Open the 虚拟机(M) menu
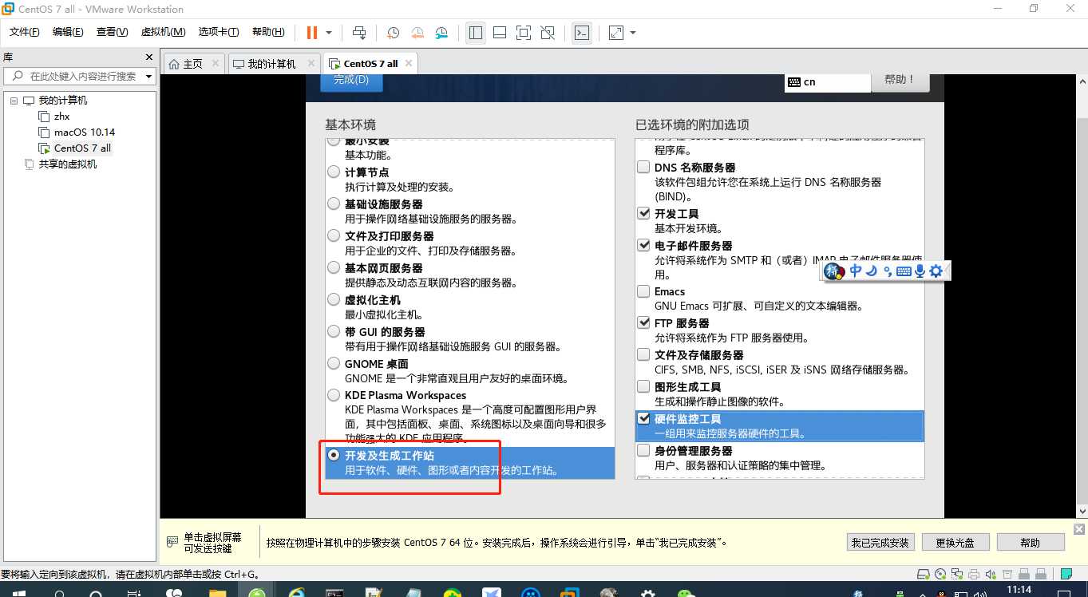Screen dimensions: 1088x597 click(163, 32)
